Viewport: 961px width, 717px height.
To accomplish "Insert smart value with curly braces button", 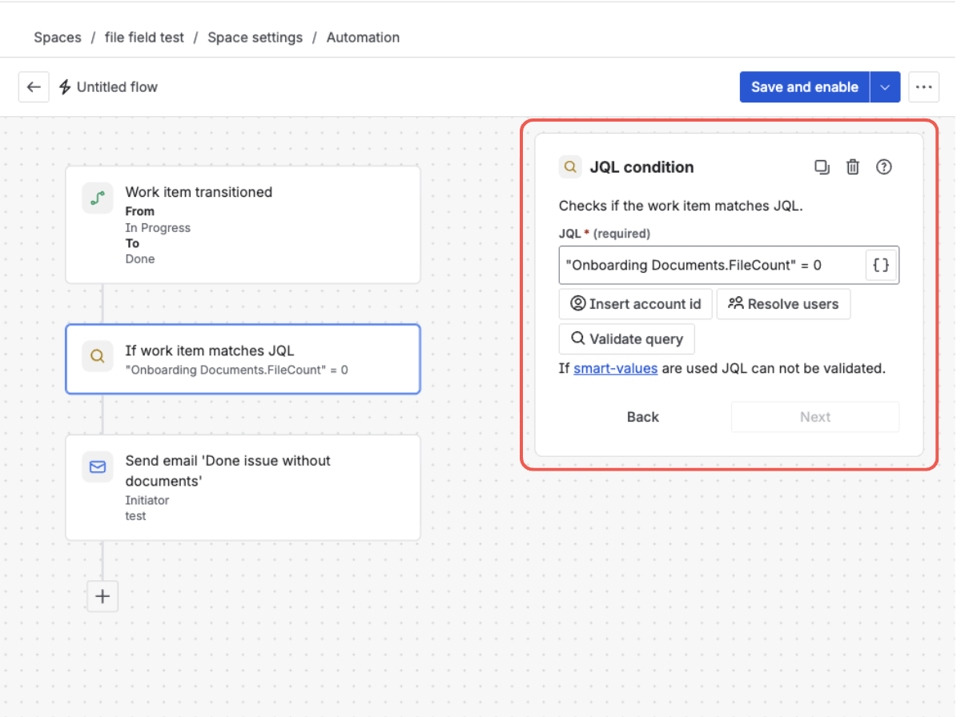I will pyautogui.click(x=881, y=265).
